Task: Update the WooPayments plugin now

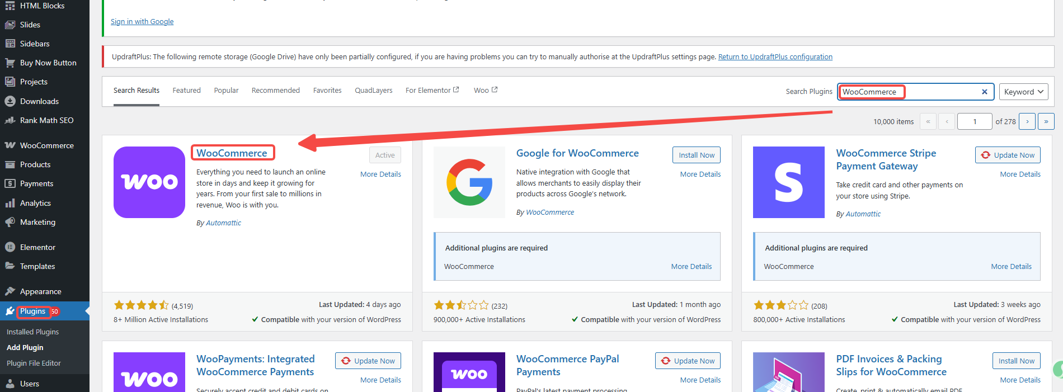Action: tap(368, 361)
